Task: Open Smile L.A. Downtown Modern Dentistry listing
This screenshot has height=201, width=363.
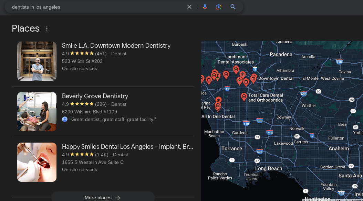Action: [116, 45]
